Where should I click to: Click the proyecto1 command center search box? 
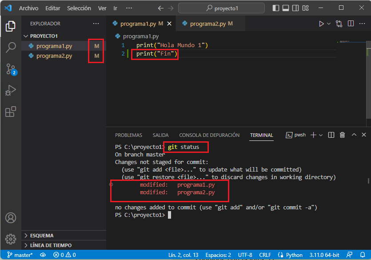click(x=221, y=8)
